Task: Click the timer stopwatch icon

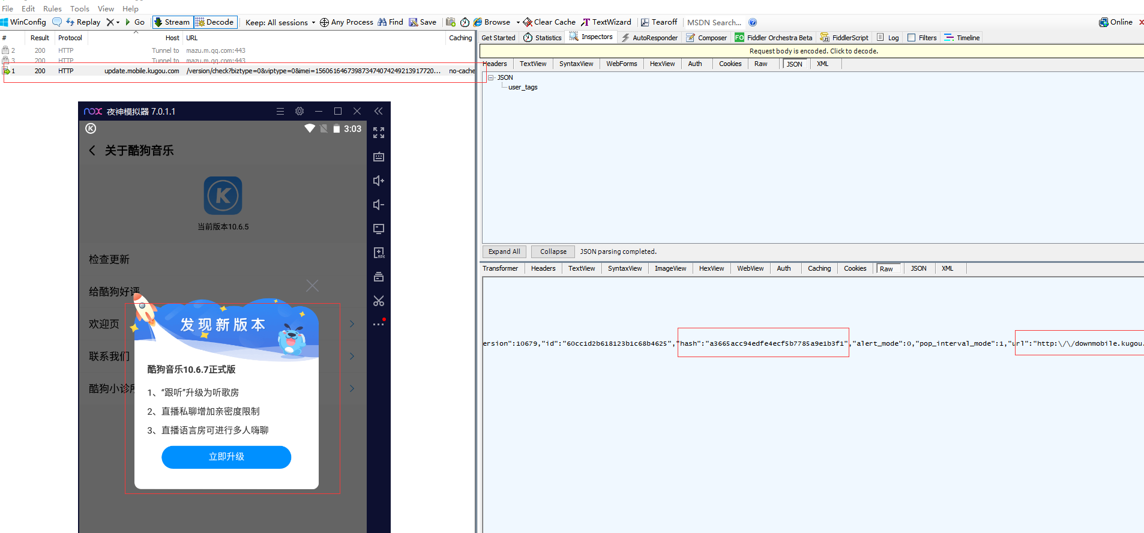Action: tap(465, 22)
